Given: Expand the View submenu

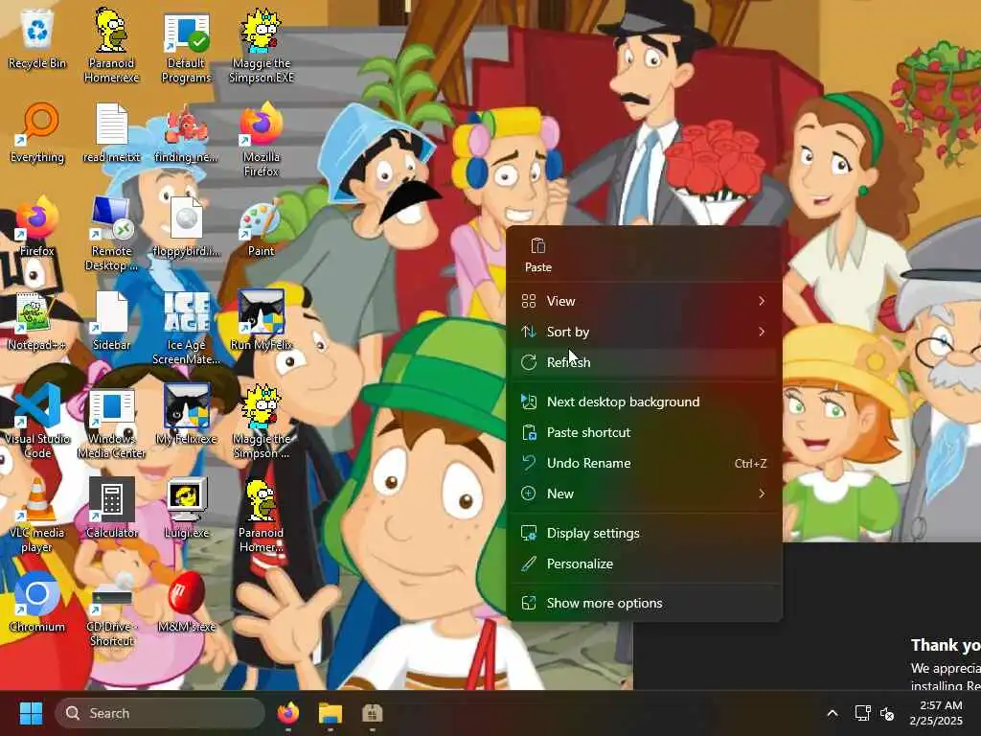Looking at the screenshot, I should coord(644,301).
